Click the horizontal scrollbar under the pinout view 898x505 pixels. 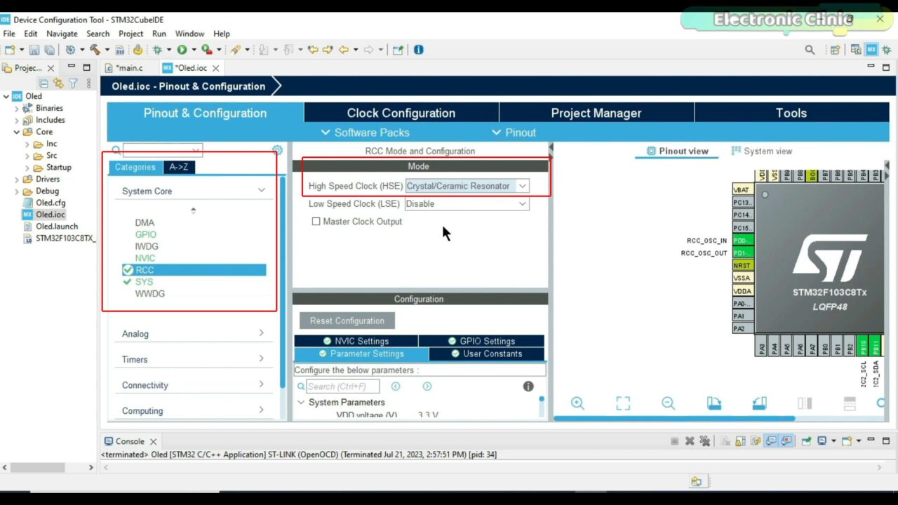(x=673, y=419)
